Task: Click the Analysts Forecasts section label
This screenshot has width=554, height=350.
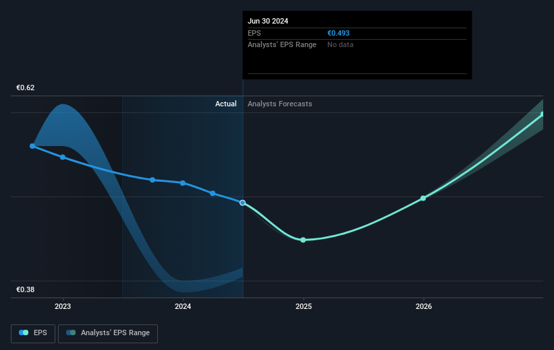Action: click(x=280, y=104)
